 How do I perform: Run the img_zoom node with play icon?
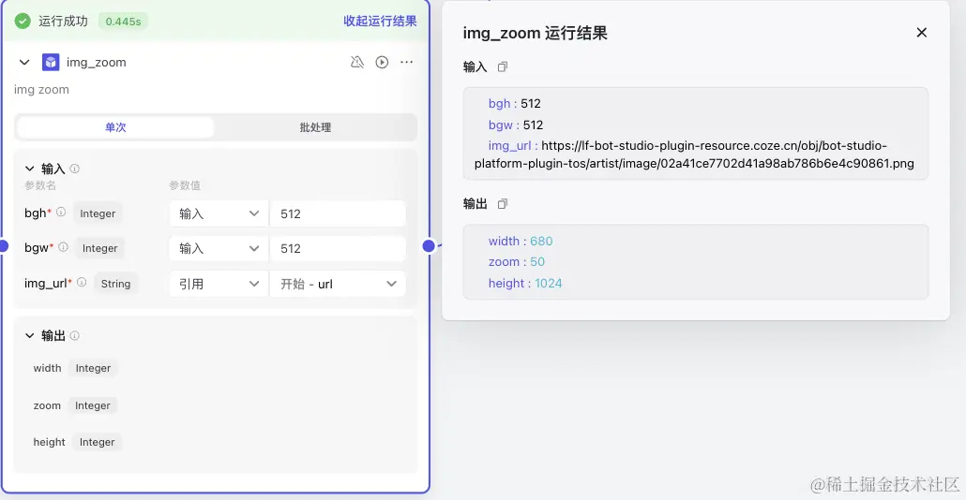[382, 62]
